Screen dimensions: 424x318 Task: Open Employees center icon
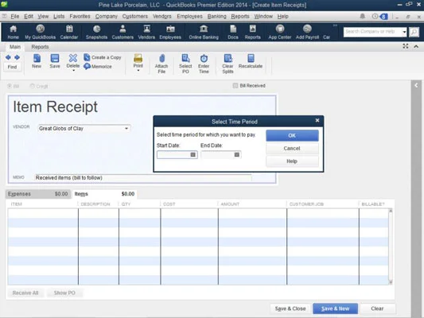(x=170, y=32)
